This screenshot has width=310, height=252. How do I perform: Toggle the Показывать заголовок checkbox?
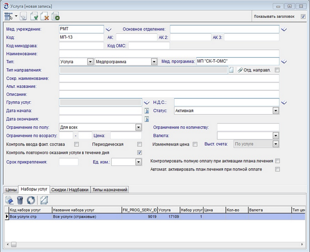click(x=303, y=16)
